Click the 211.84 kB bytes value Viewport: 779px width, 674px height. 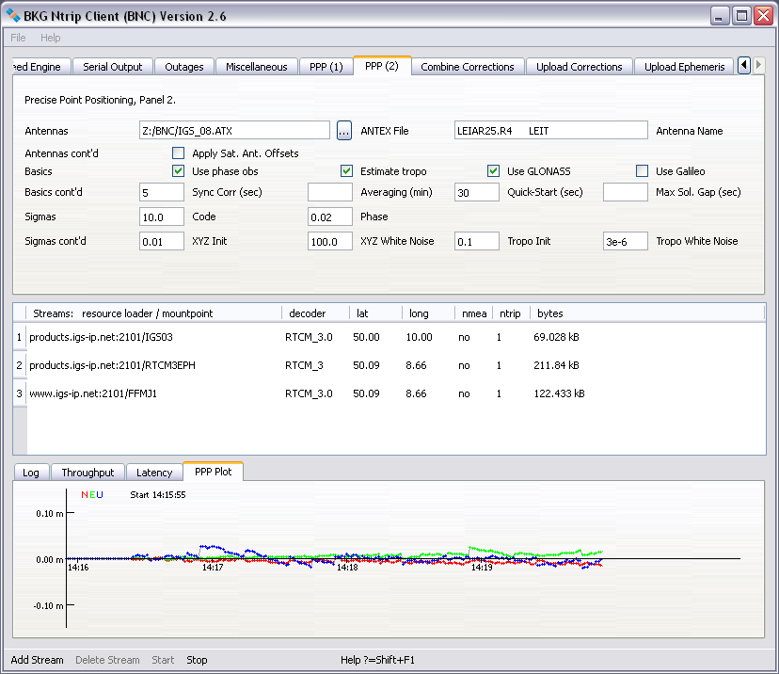pyautogui.click(x=556, y=365)
